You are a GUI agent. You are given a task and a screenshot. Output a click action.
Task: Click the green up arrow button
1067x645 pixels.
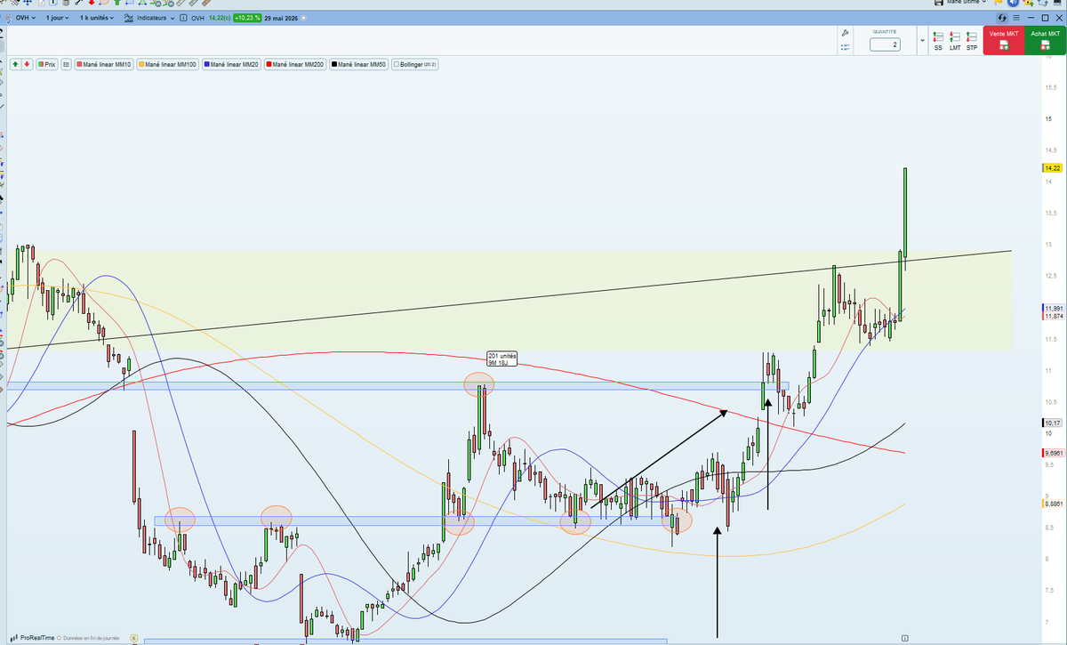click(x=15, y=64)
